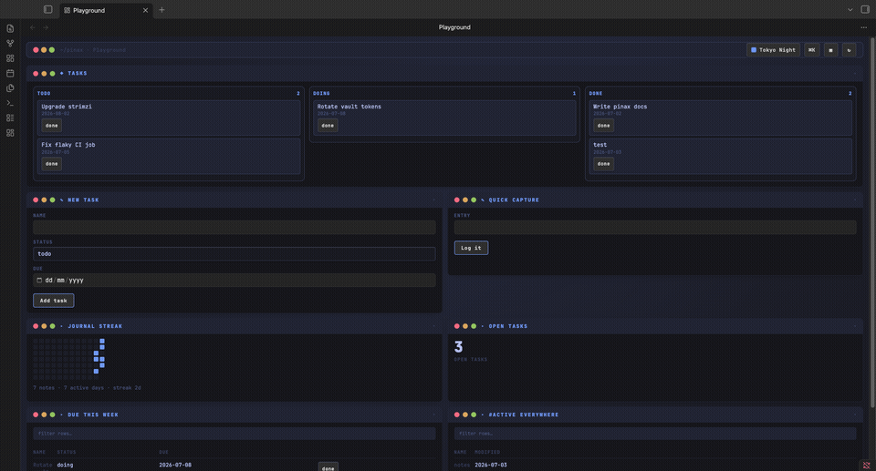Image resolution: width=876 pixels, height=471 pixels.
Task: Click the streak 2d summary text
Action: click(127, 388)
